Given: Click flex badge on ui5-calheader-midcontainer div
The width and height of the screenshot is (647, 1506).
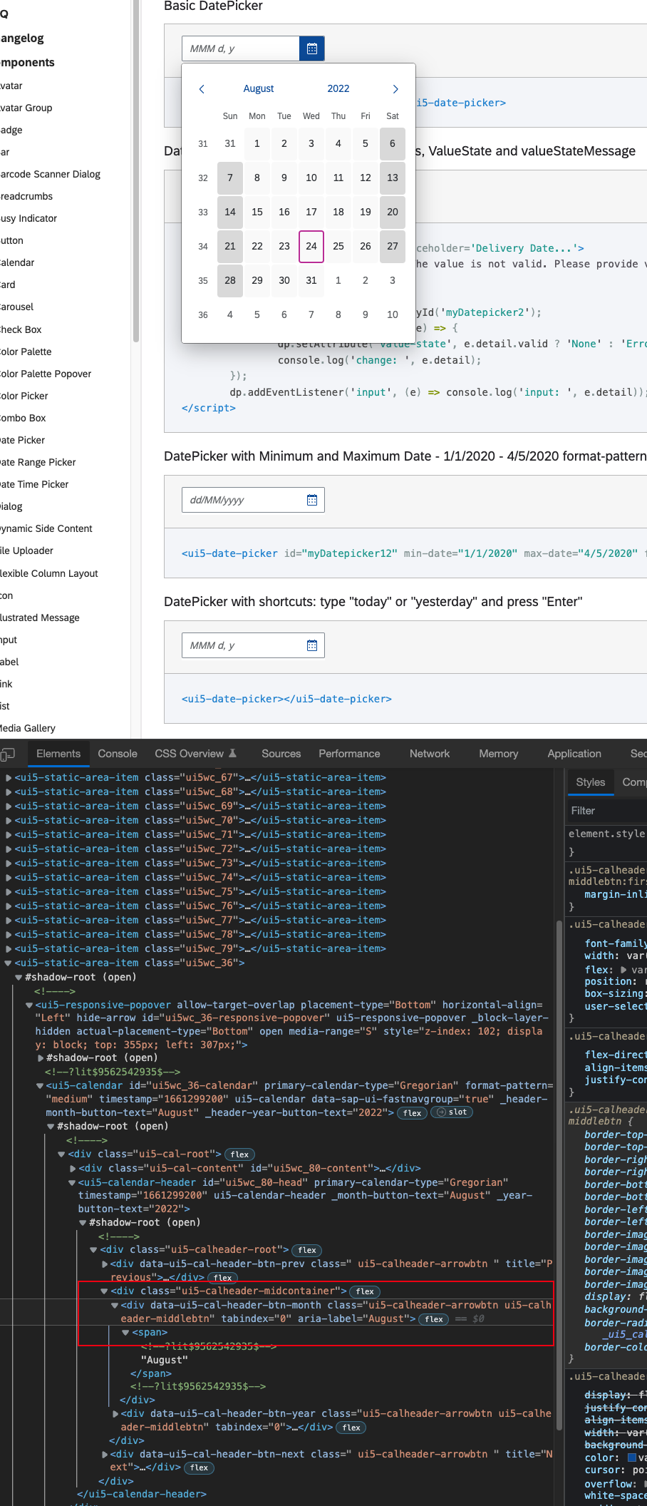Looking at the screenshot, I should pyautogui.click(x=365, y=1291).
